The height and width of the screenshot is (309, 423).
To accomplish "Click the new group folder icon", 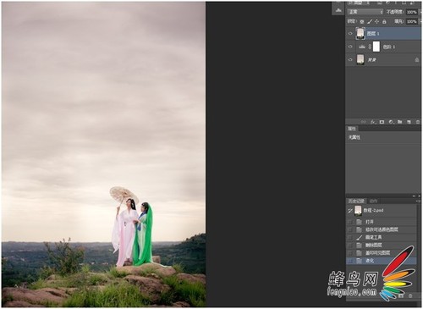I will (399, 122).
